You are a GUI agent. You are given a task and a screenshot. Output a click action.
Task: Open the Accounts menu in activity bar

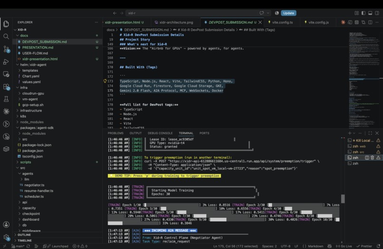tap(6, 224)
